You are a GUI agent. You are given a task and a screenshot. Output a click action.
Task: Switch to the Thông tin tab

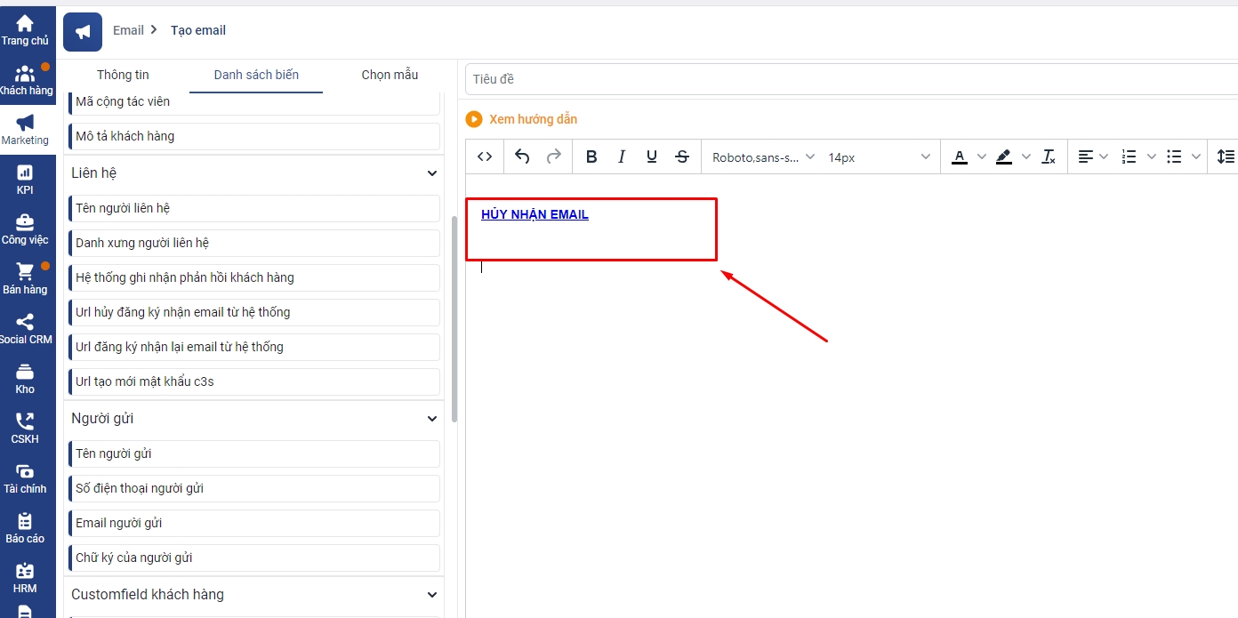[123, 75]
